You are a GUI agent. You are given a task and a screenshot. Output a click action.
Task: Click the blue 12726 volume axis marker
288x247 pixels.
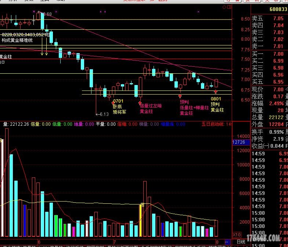(x=241, y=142)
